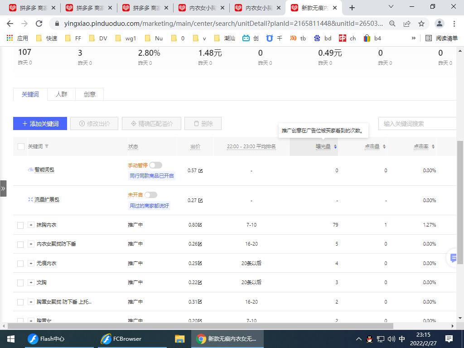Check the 无痕内衣 row checkbox
The width and height of the screenshot is (464, 348).
[20, 264]
